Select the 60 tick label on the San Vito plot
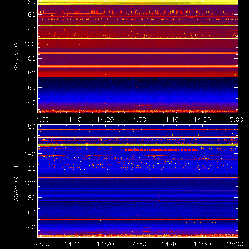This screenshot has height=249, width=249. click(31, 88)
